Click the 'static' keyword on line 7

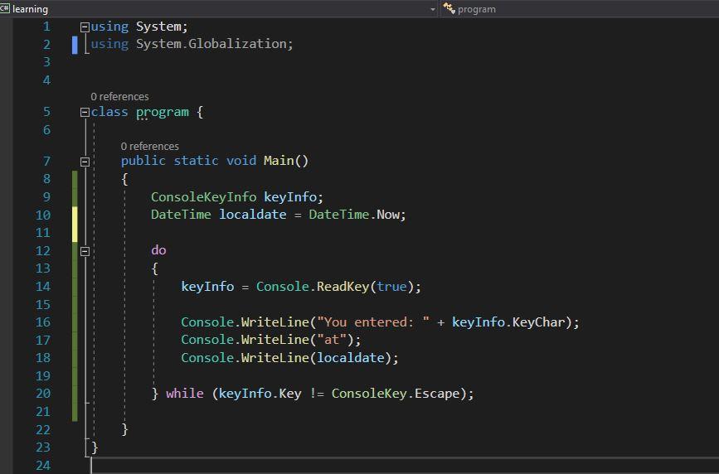(196, 161)
